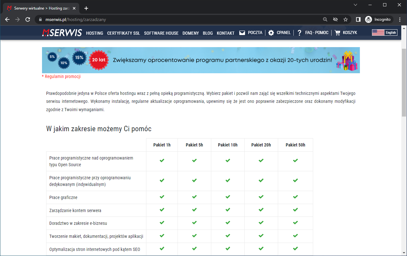Image resolution: width=407 pixels, height=256 pixels.
Task: Bookmark this page with the star icon
Action: 346,19
